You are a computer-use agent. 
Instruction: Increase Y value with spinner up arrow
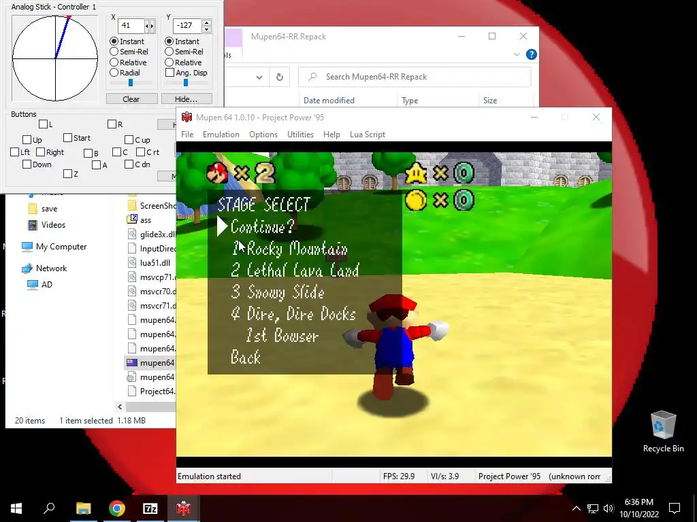coord(206,22)
